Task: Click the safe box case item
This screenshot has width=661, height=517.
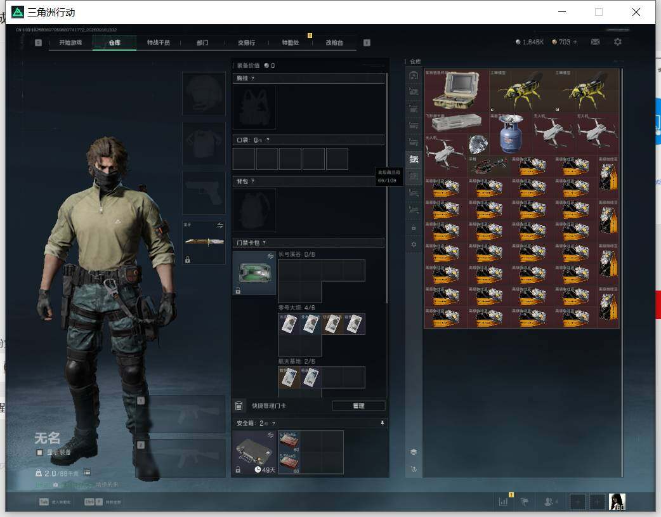Action: [254, 452]
